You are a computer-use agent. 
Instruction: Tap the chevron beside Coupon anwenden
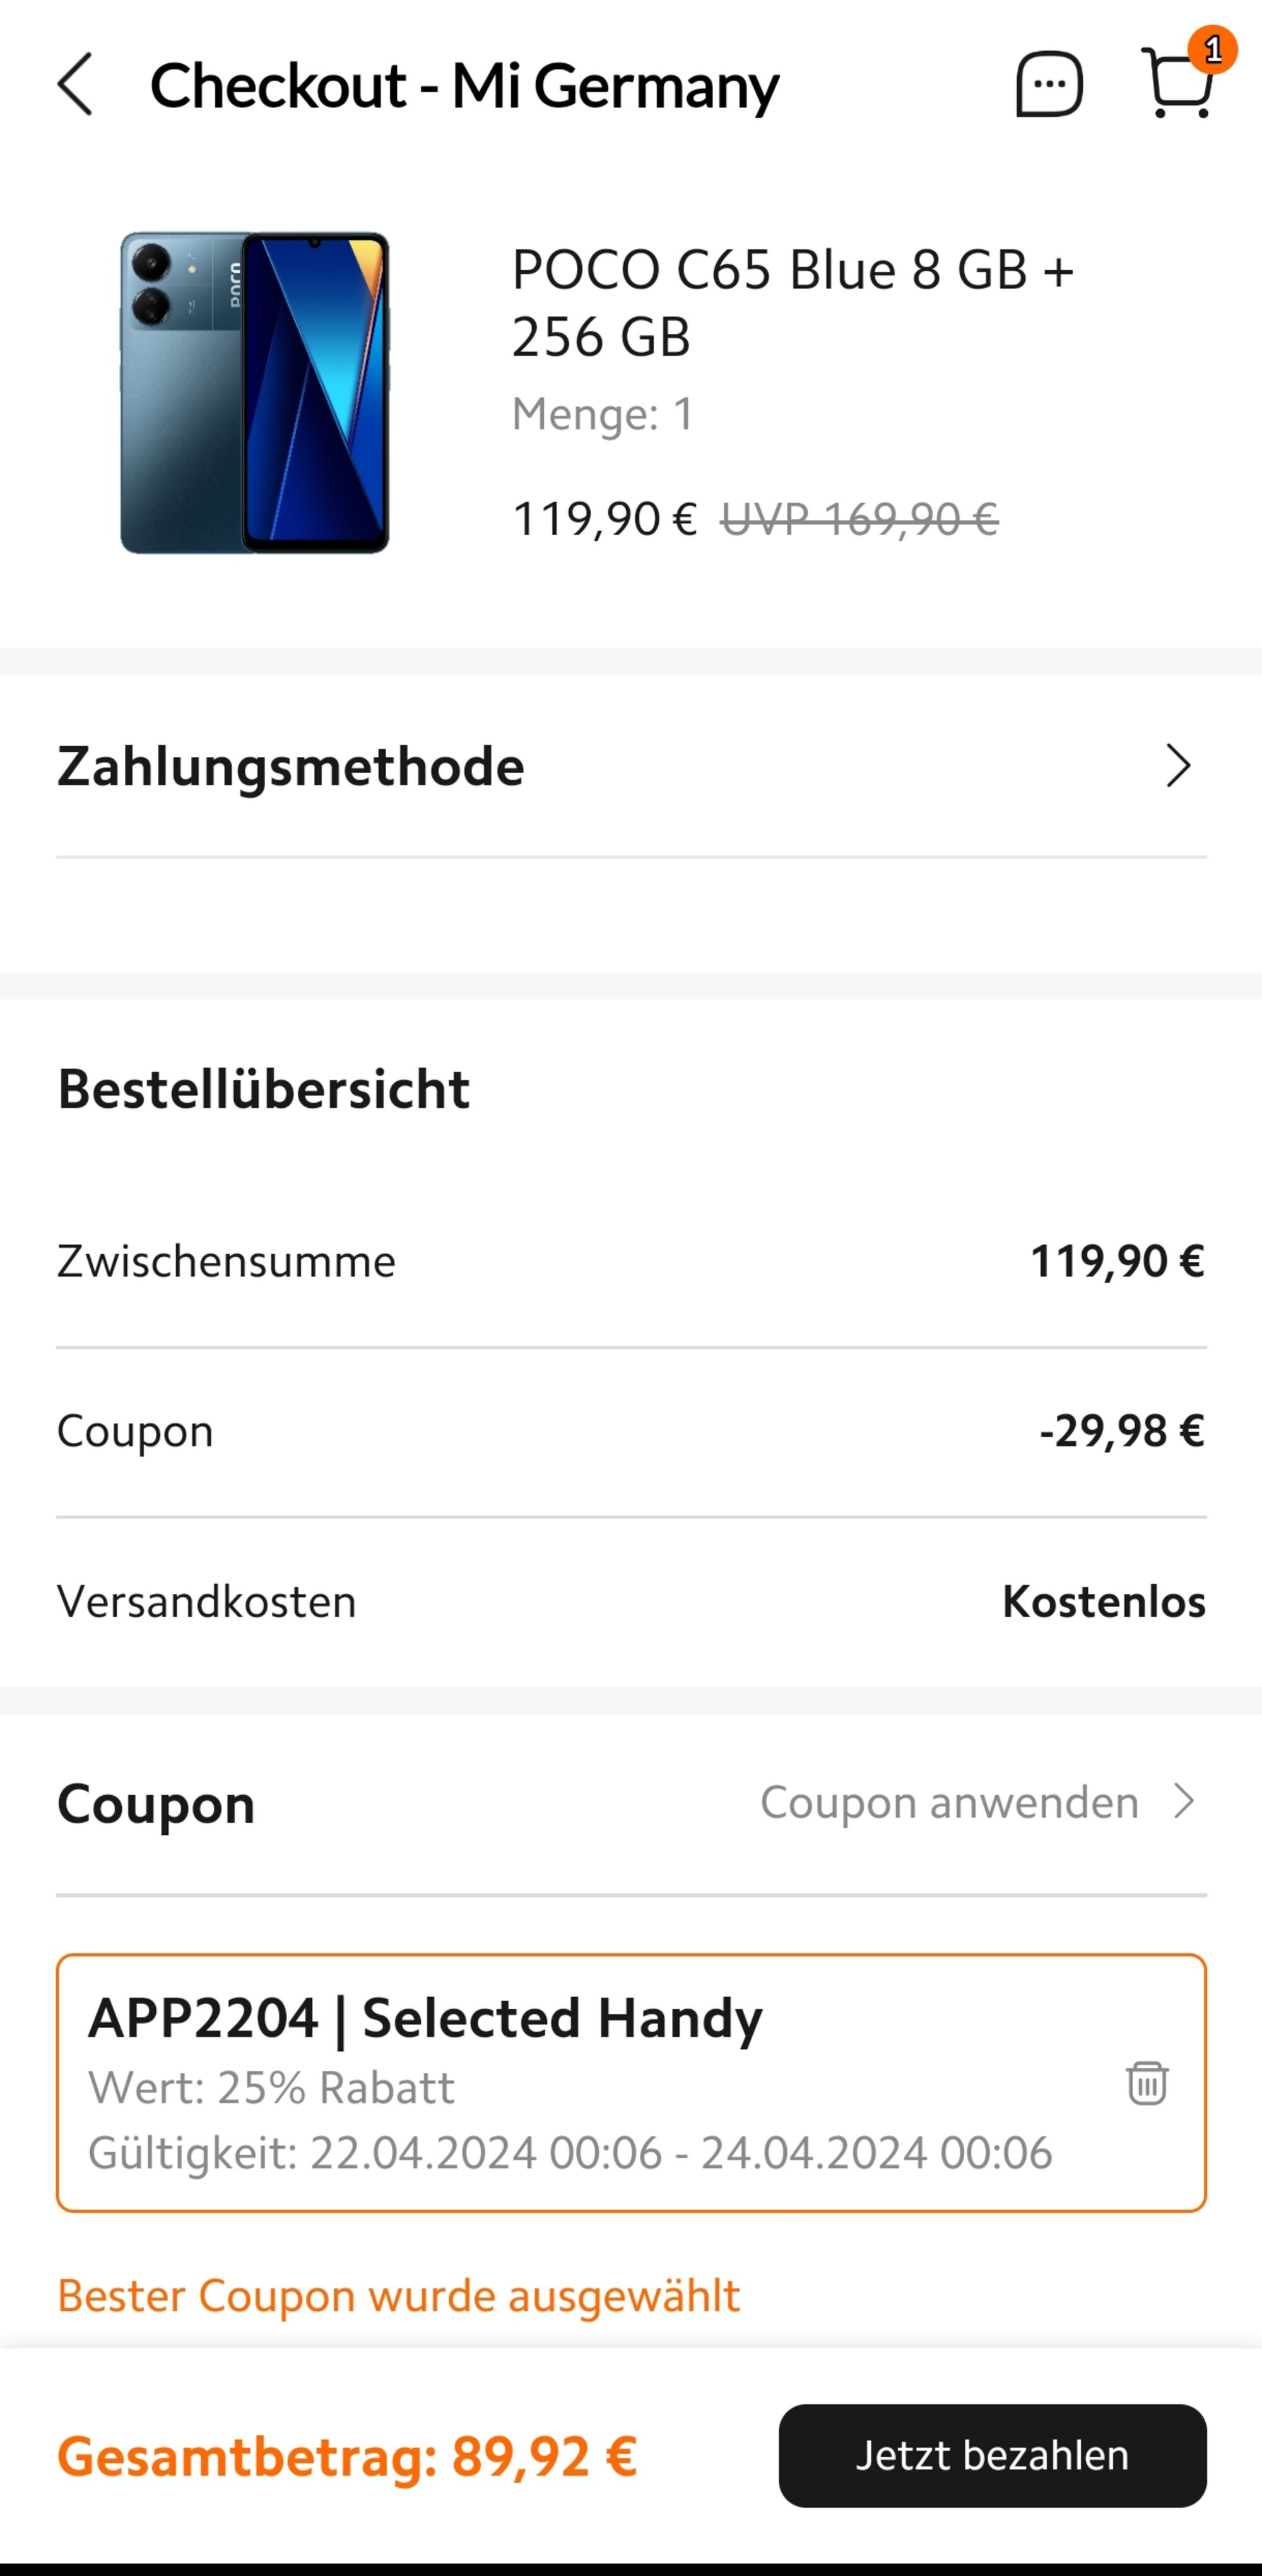coord(1184,1801)
